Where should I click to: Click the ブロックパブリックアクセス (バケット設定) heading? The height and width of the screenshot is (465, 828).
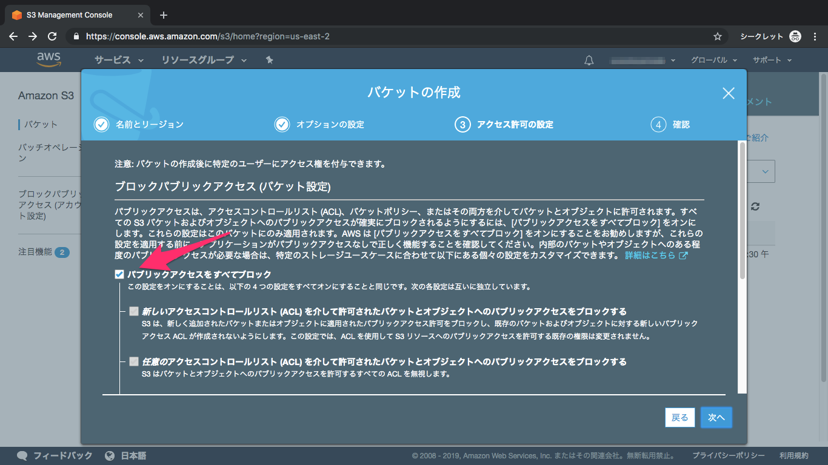coord(222,186)
